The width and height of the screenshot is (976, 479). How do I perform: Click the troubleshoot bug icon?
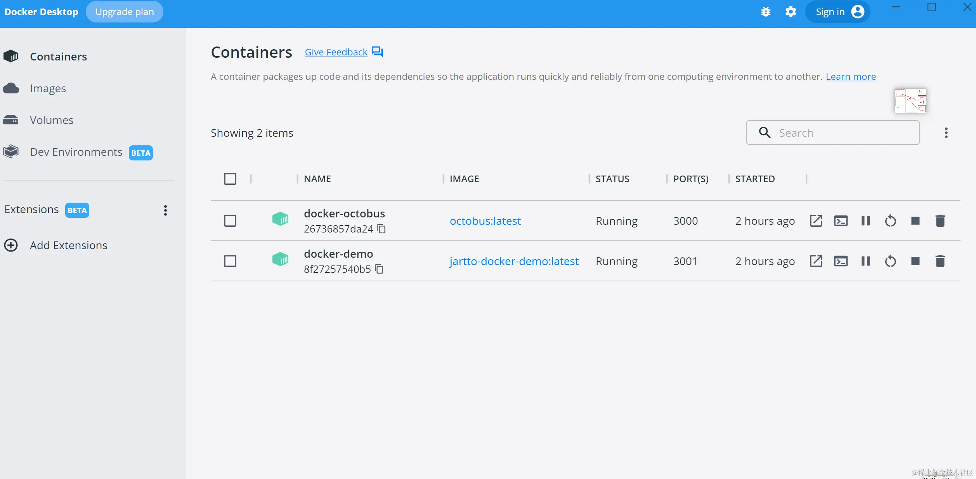pyautogui.click(x=766, y=12)
